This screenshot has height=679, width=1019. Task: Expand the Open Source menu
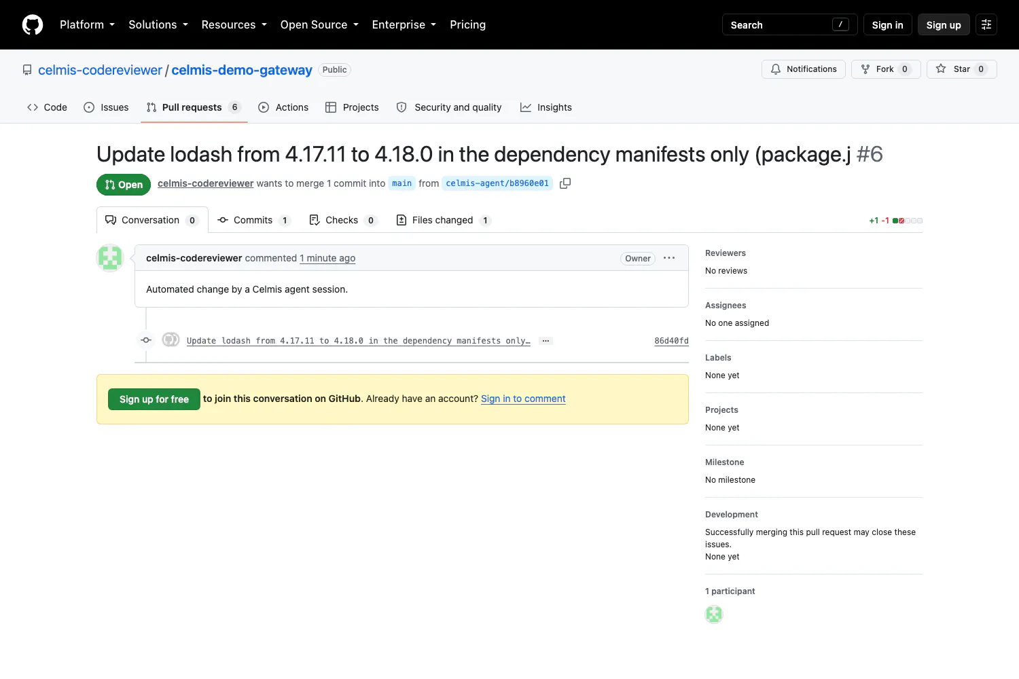click(319, 24)
